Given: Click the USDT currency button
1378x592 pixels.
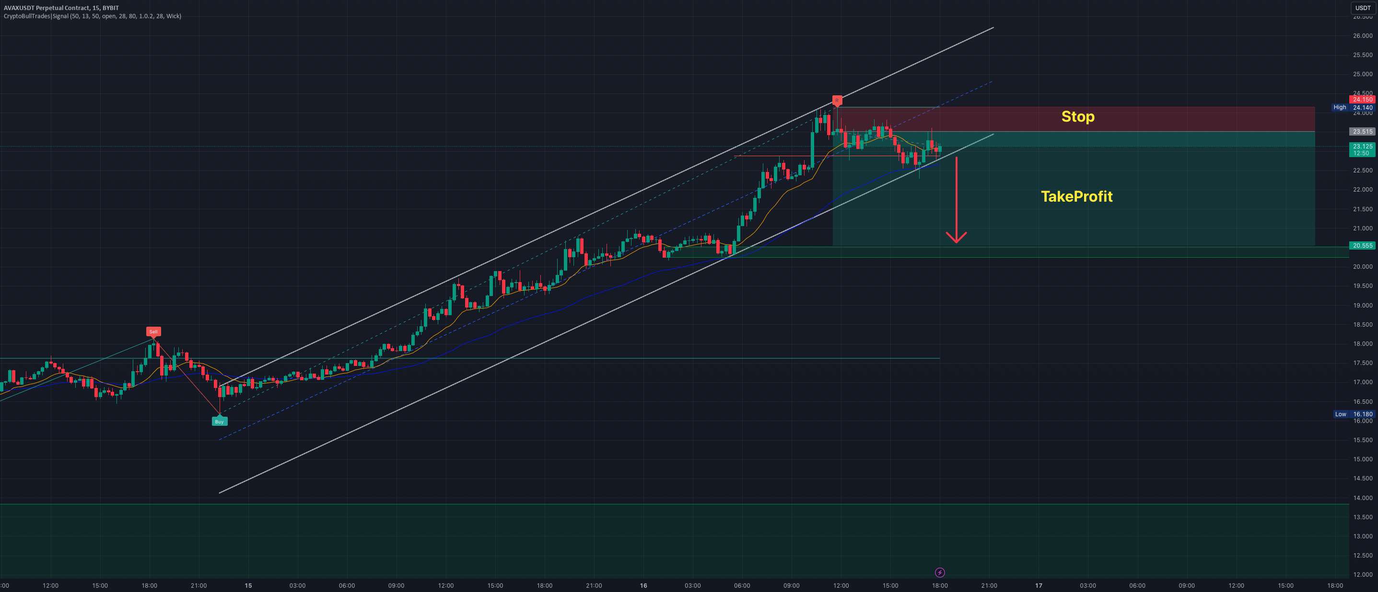Looking at the screenshot, I should click(x=1363, y=8).
